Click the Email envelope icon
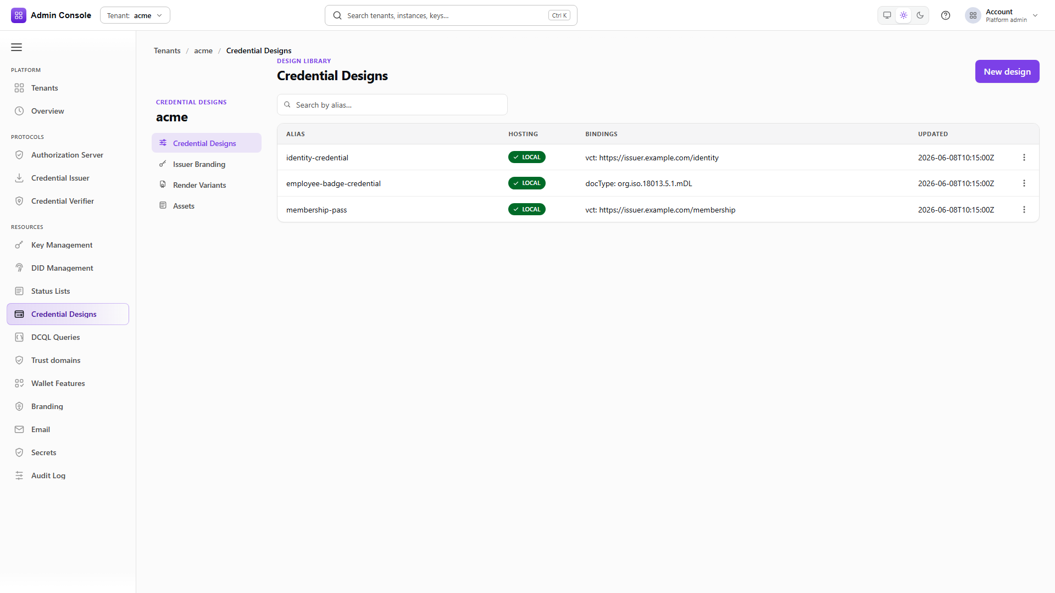Image resolution: width=1055 pixels, height=593 pixels. pyautogui.click(x=19, y=429)
